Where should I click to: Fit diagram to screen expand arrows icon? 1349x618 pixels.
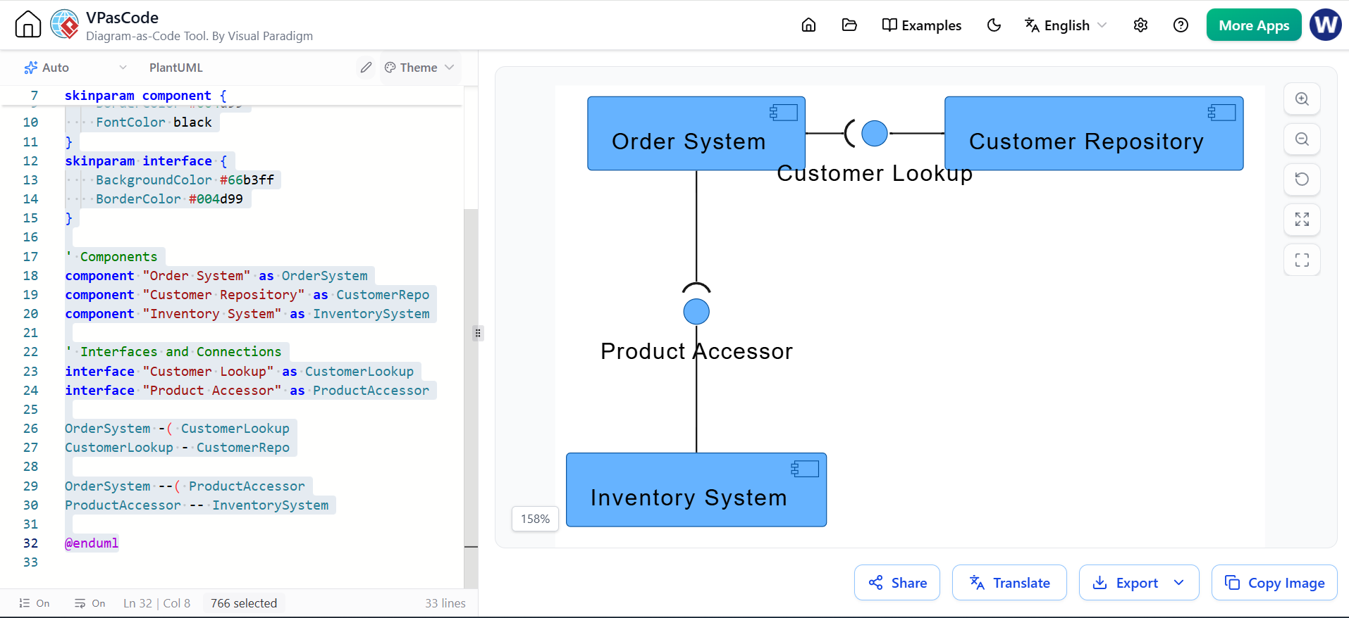tap(1302, 220)
